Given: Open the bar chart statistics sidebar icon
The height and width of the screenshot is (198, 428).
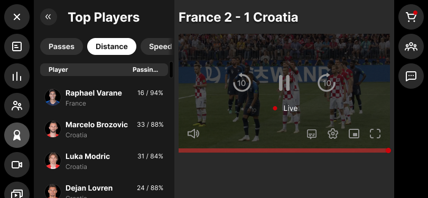Looking at the screenshot, I should [17, 76].
